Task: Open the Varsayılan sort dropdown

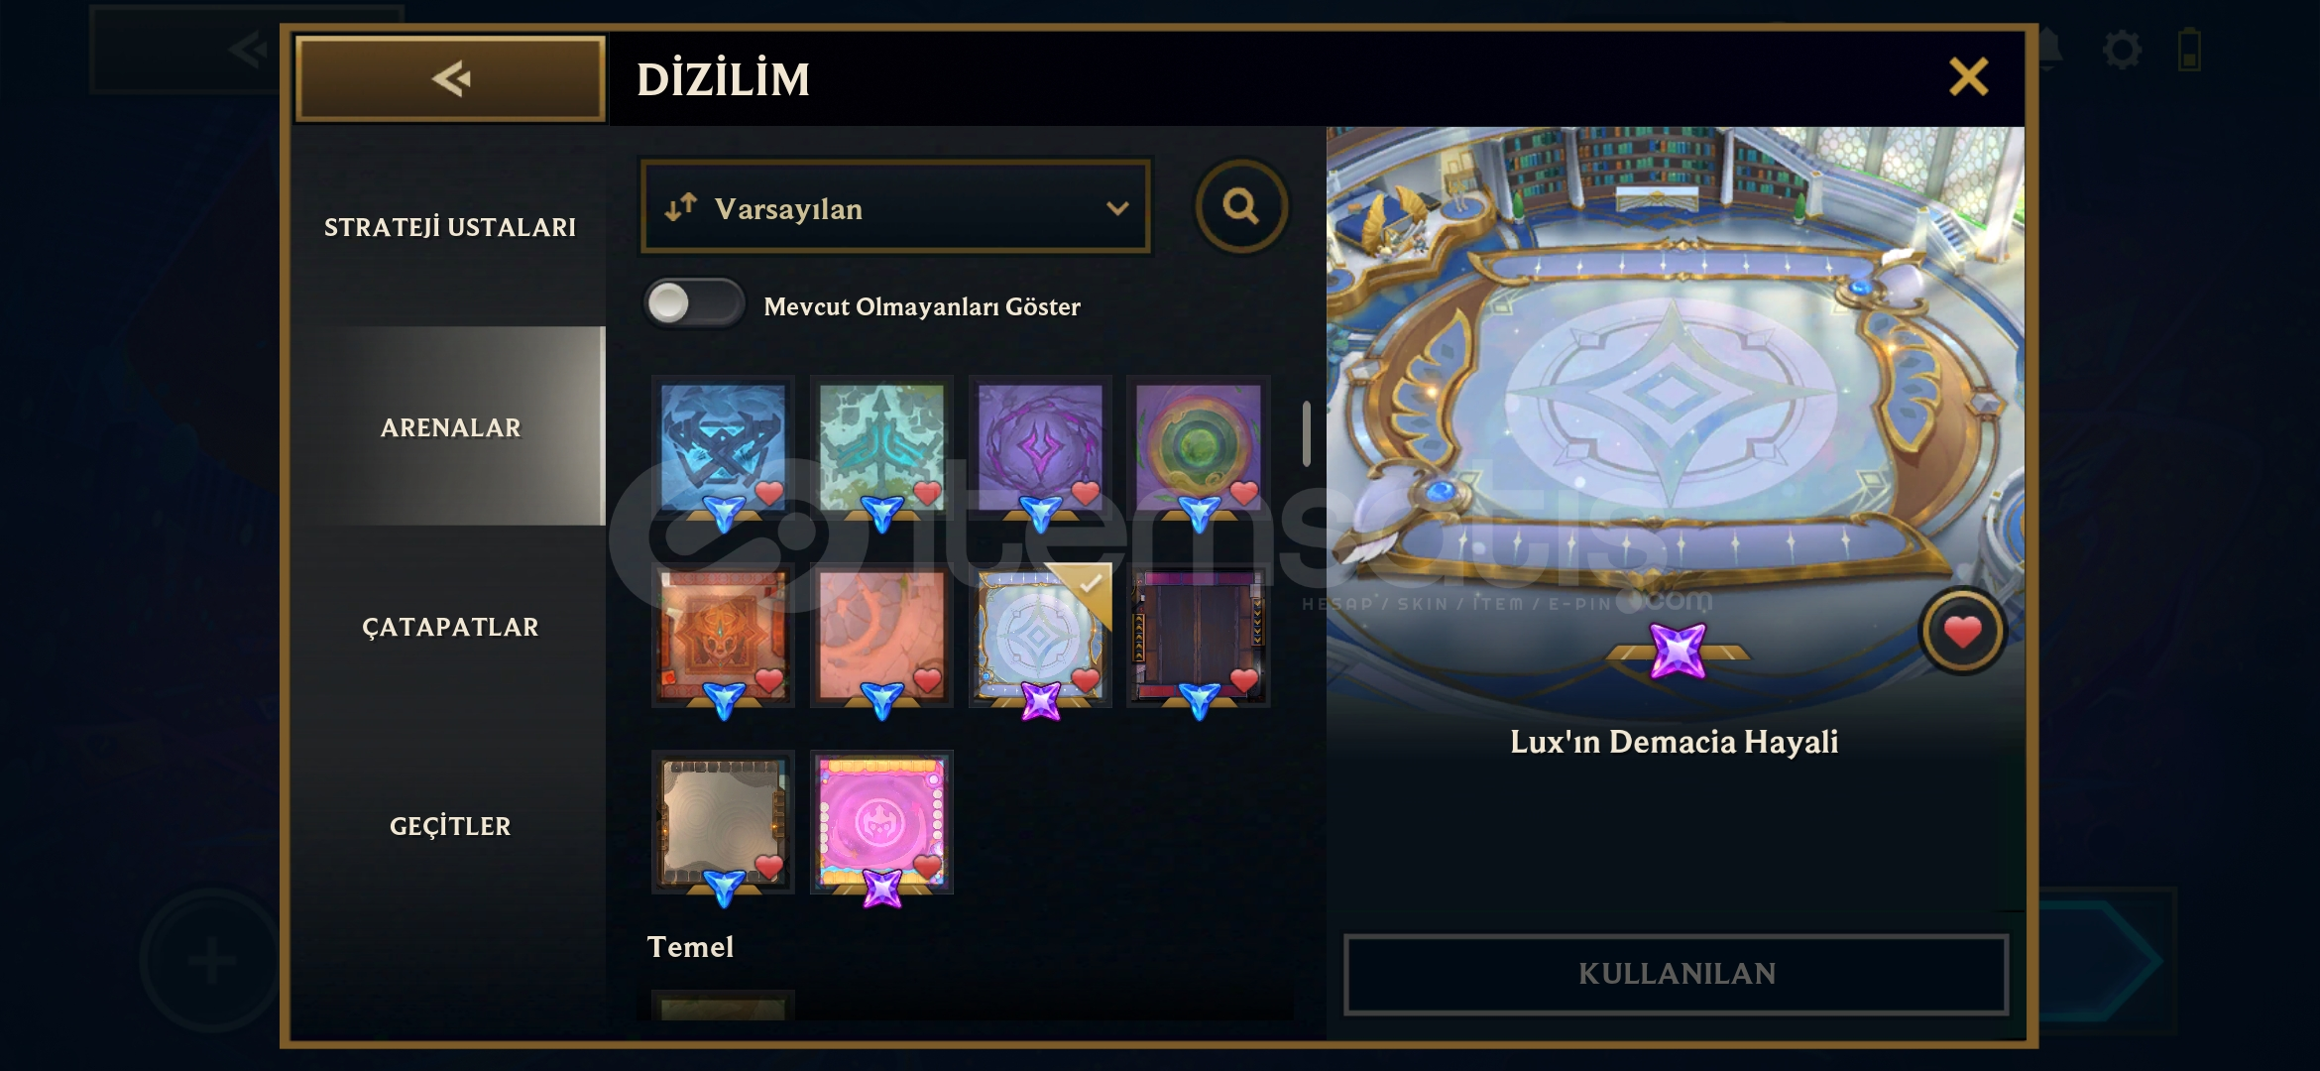Action: (x=895, y=207)
